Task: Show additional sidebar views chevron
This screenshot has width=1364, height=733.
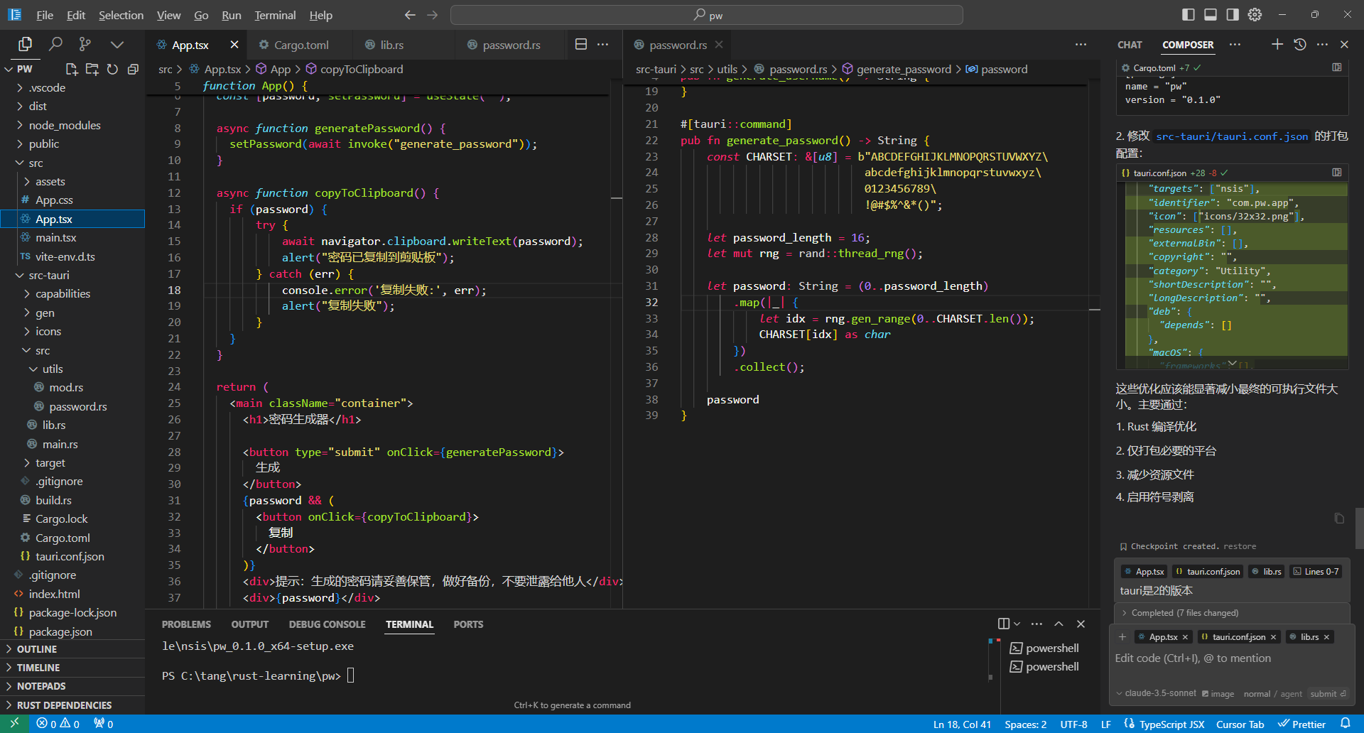Action: click(117, 44)
